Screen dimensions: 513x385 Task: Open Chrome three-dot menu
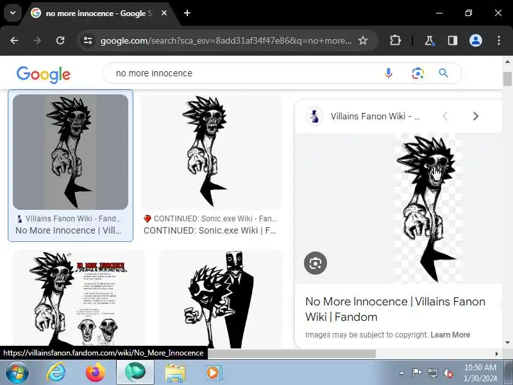point(499,40)
